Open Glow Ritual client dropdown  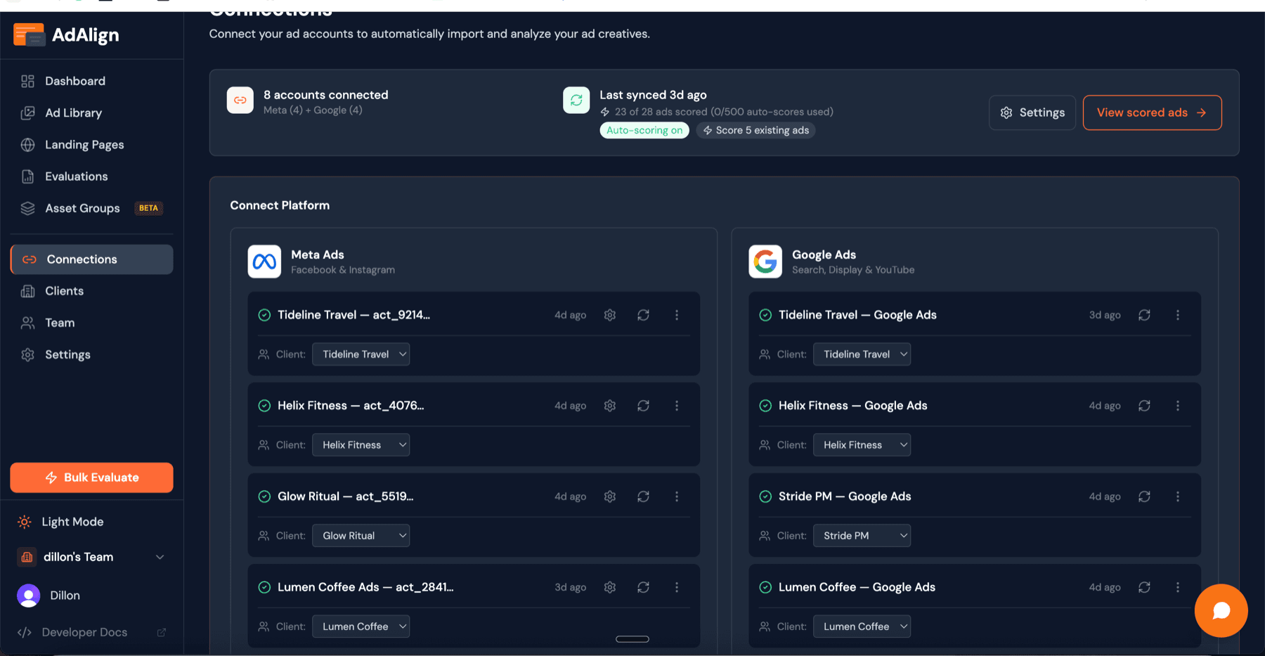pyautogui.click(x=361, y=536)
